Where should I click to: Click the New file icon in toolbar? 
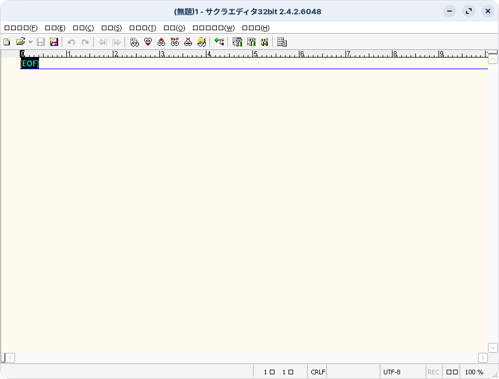click(x=7, y=42)
